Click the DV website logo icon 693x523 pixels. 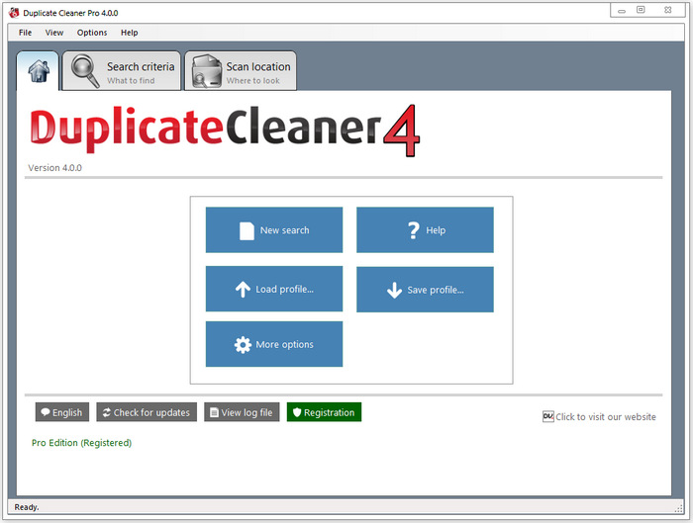(x=548, y=416)
